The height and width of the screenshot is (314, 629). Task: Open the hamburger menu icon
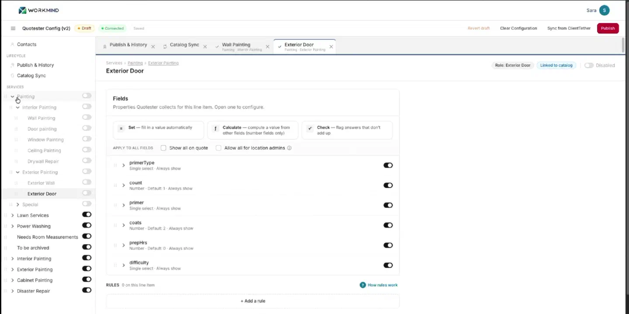pyautogui.click(x=13, y=28)
